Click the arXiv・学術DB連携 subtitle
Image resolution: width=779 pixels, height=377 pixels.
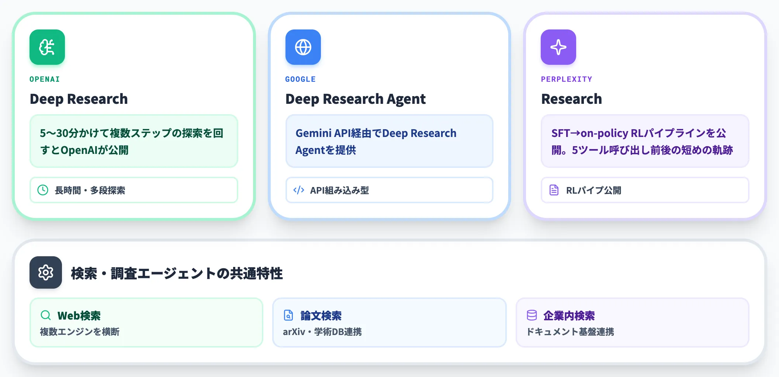pyautogui.click(x=322, y=332)
